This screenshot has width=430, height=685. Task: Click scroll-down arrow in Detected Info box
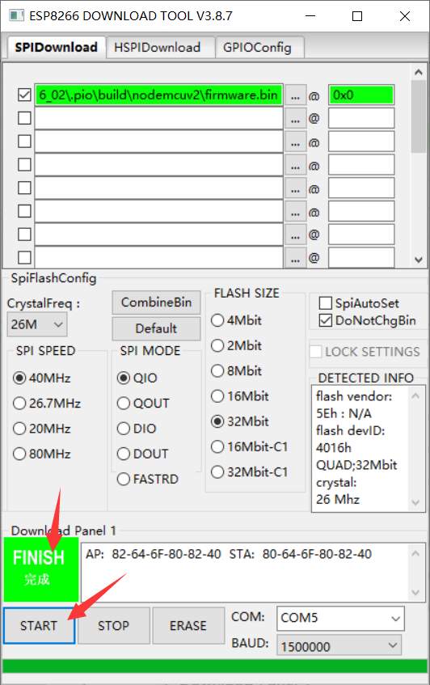415,502
